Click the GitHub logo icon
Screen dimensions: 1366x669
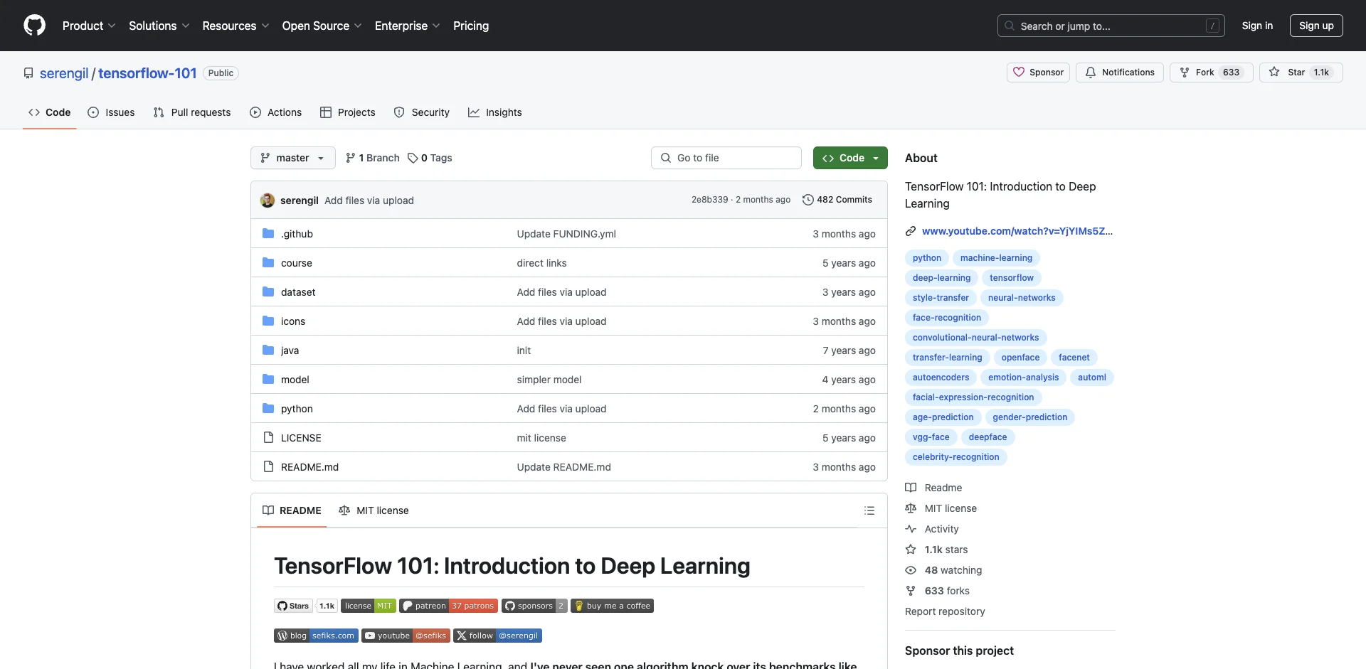[34, 26]
